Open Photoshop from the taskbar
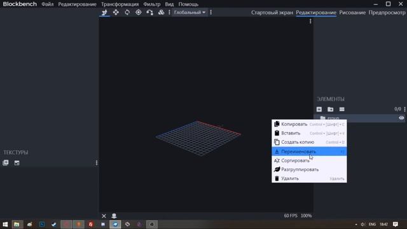407x229 pixels. click(x=42, y=225)
